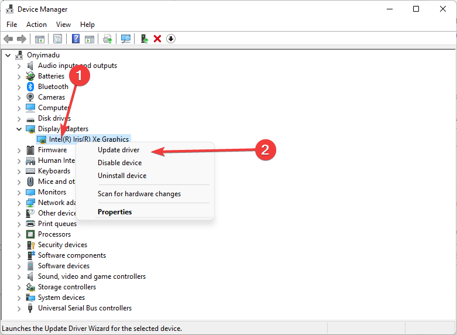Click the Print queues printer icon
The width and height of the screenshot is (457, 335).
30,224
